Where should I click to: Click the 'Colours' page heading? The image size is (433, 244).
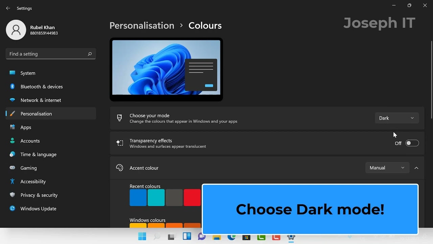point(205,25)
